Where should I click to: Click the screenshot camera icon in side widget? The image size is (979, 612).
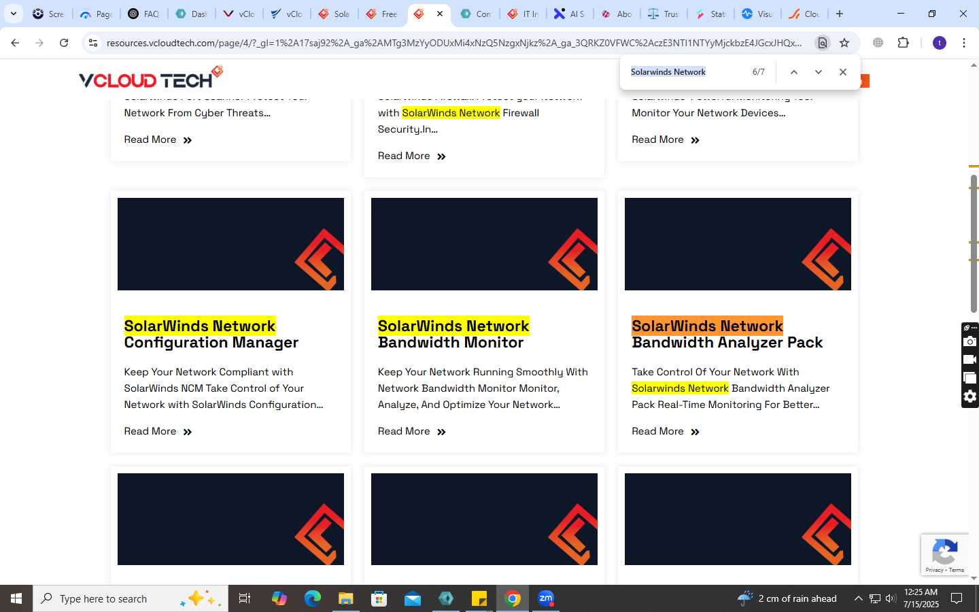pos(970,341)
